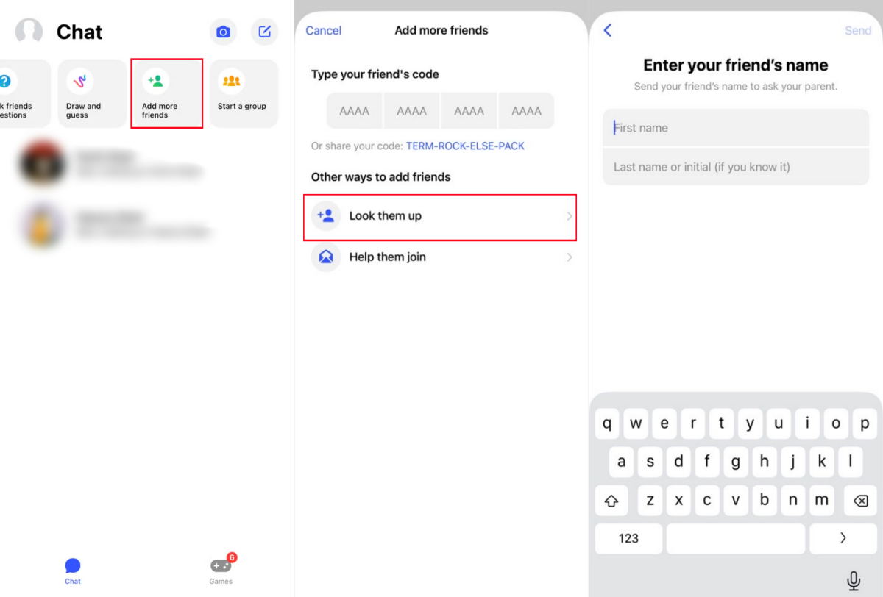Viewport: 883px width, 597px height.
Task: Tap the Start a group shortcut
Action: coord(243,93)
